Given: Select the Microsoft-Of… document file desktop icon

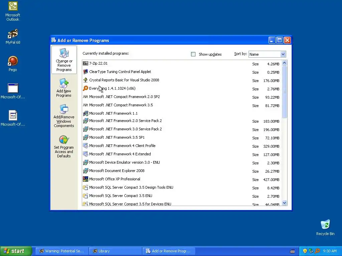Looking at the screenshot, I should click(x=13, y=118).
